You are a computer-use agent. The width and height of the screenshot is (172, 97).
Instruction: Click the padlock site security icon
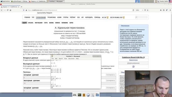tap(26, 10)
